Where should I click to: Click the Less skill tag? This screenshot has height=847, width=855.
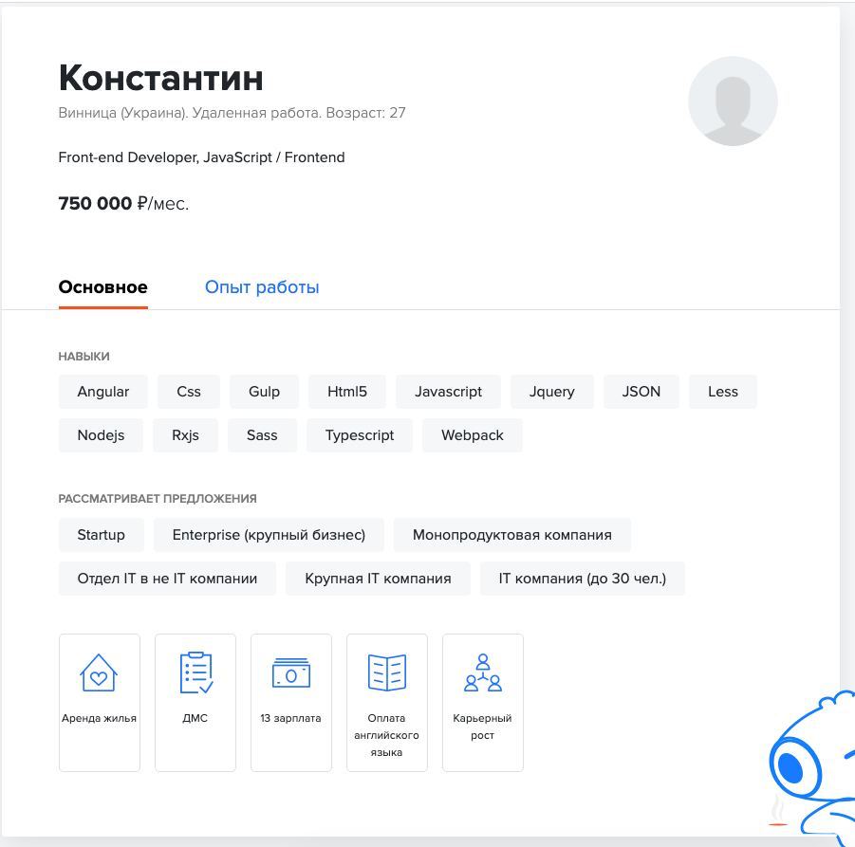pos(723,392)
